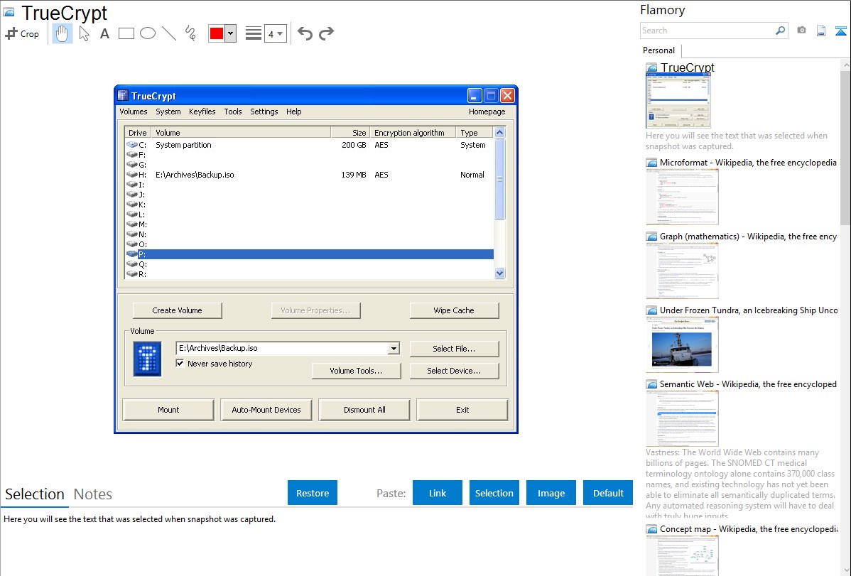Pick the straight line tool
Image resolution: width=851 pixels, height=576 pixels.
pyautogui.click(x=169, y=33)
